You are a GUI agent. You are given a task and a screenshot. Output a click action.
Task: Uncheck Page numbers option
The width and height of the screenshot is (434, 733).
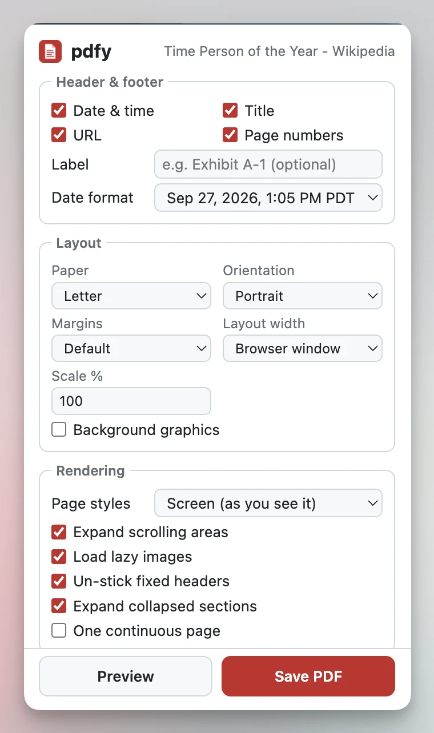(230, 135)
